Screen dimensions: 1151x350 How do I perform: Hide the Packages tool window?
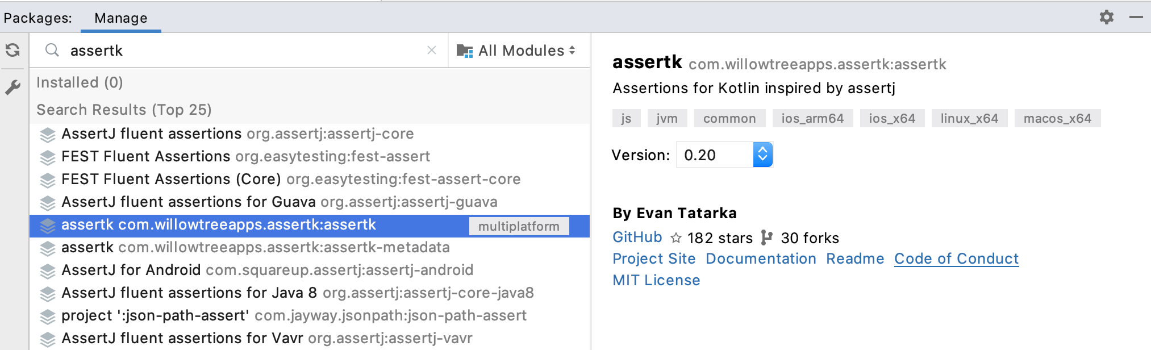(x=1136, y=17)
